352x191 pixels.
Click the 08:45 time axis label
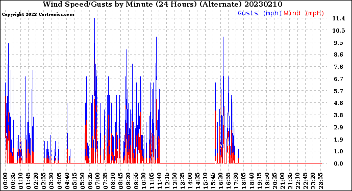120,181
